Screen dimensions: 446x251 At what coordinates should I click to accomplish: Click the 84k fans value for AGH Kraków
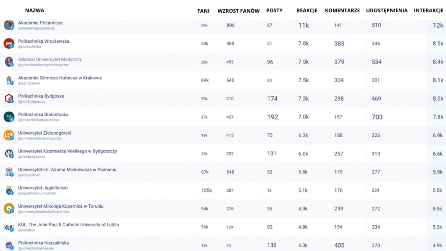(x=205, y=80)
